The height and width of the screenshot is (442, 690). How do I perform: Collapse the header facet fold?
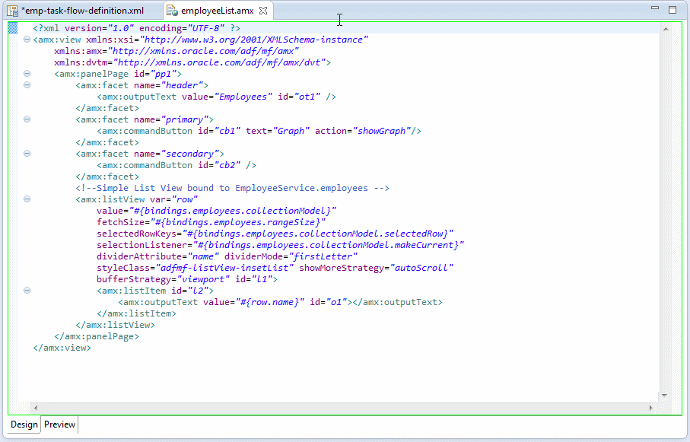(x=27, y=85)
